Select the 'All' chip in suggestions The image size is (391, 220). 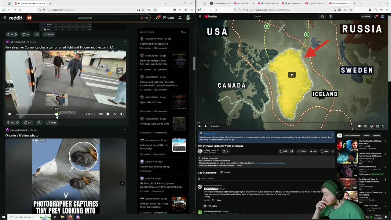point(339,135)
